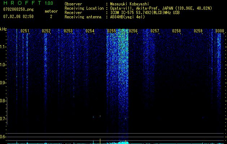Click the tall yellow bar in bottom intensity graph
The height and width of the screenshot is (144, 227).
[x=100, y=141]
